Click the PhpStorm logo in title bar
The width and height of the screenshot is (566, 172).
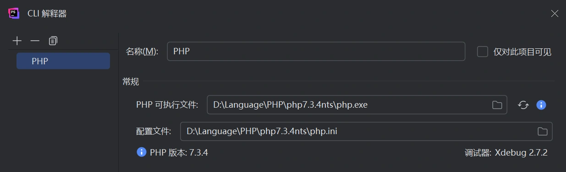click(x=14, y=13)
